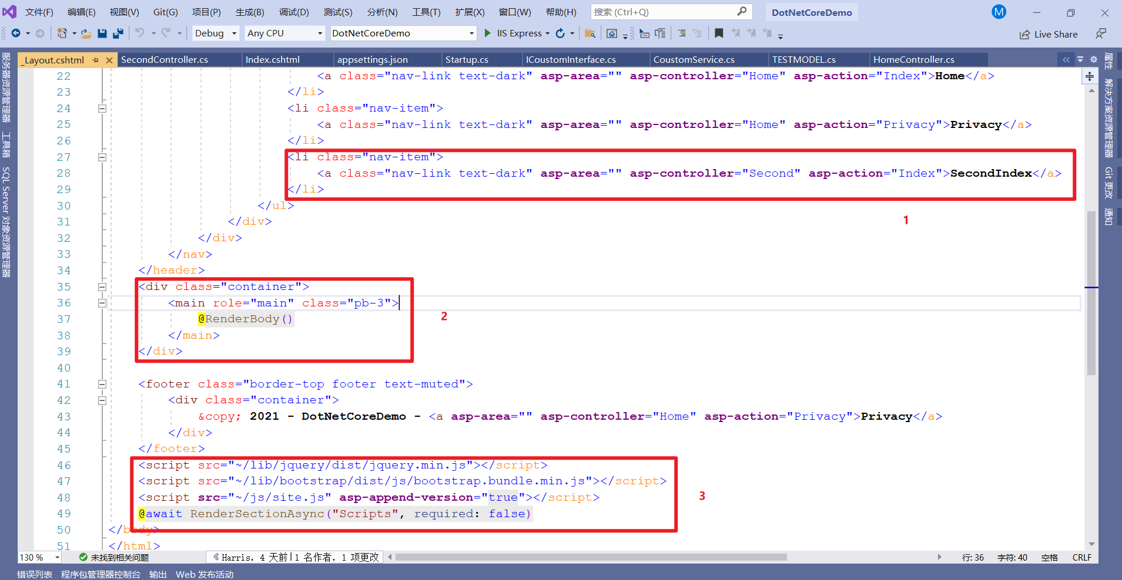Collapse the main element at line 36

[102, 303]
